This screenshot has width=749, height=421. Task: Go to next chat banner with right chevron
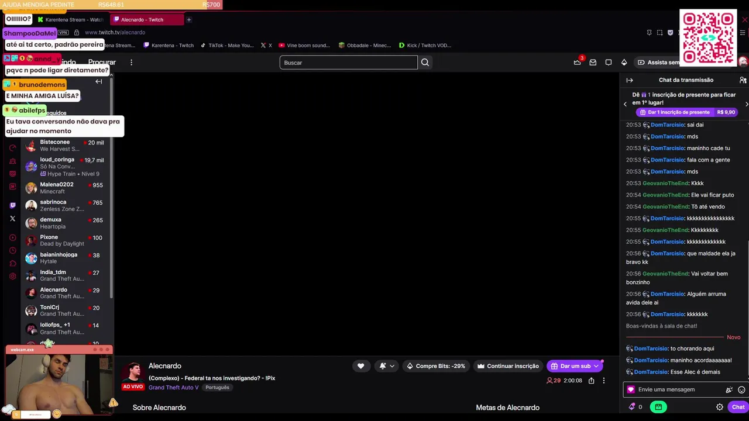click(x=746, y=104)
